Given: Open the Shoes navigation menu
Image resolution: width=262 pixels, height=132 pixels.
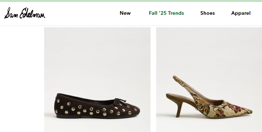Looking at the screenshot, I should click(207, 13).
